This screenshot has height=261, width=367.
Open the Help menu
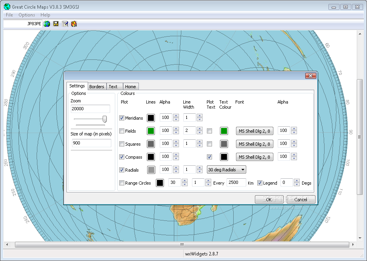(x=45, y=15)
